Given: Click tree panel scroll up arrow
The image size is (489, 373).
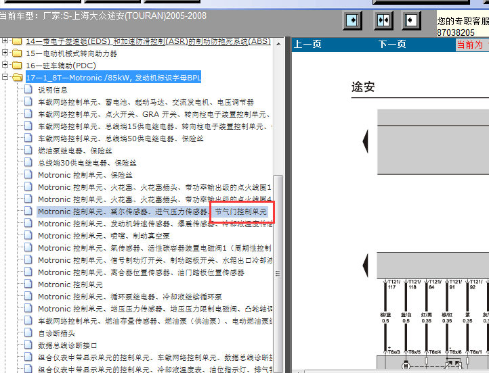Looking at the screenshot, I should coord(278,44).
